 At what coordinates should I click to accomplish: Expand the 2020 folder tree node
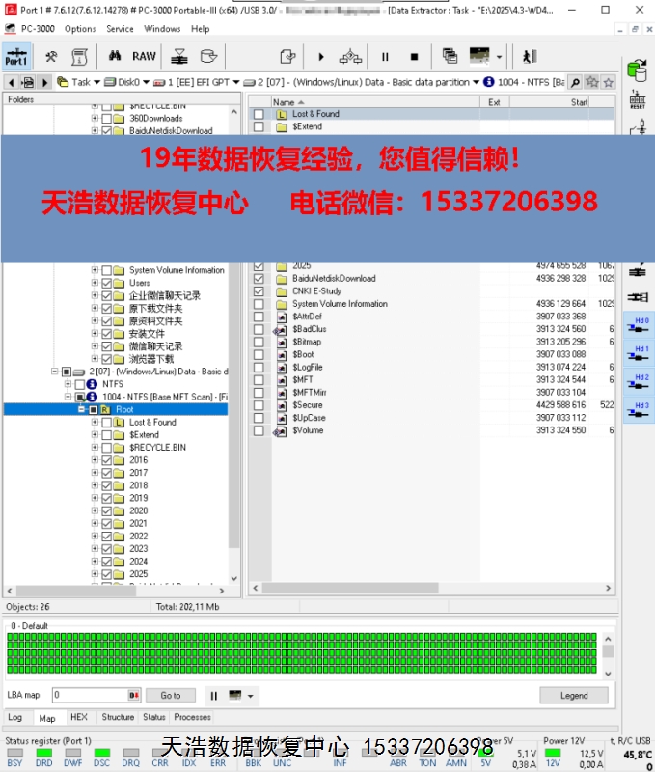pos(95,510)
